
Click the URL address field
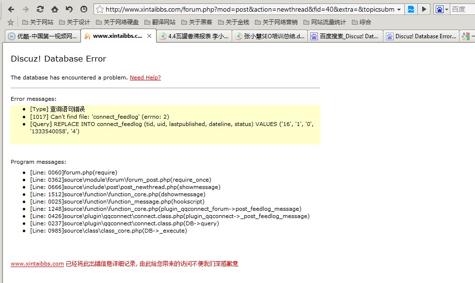tap(250, 9)
